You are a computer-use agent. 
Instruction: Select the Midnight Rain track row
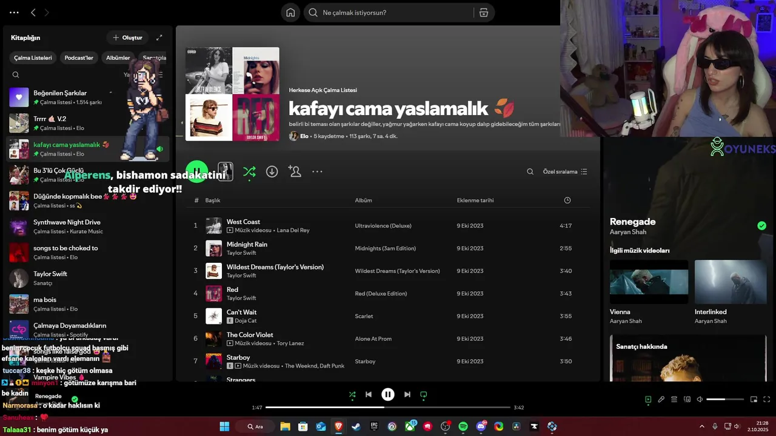(x=388, y=248)
